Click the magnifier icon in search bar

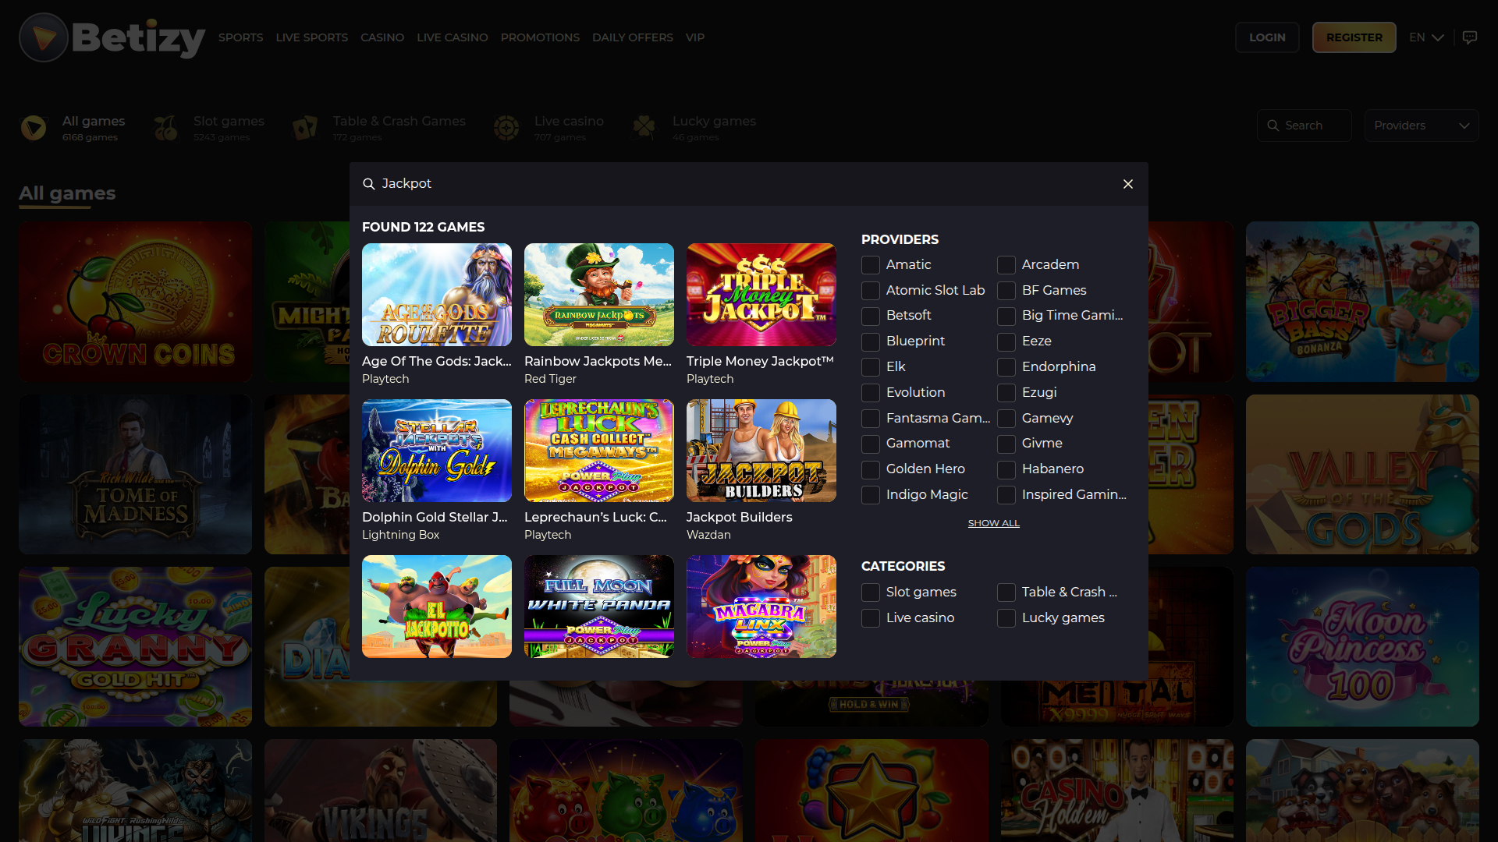1272,125
